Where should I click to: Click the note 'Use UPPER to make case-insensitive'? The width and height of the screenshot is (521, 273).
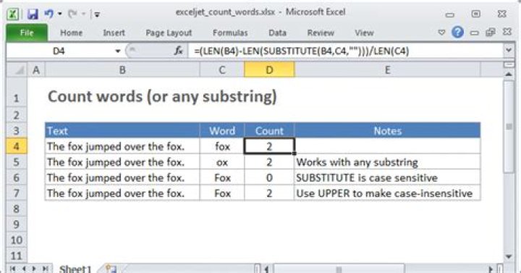pos(384,193)
